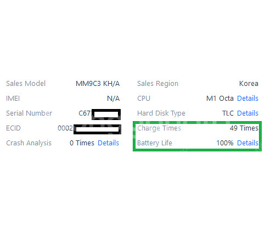
Task: Click the IMEI N/A value
Action: [x=114, y=99]
